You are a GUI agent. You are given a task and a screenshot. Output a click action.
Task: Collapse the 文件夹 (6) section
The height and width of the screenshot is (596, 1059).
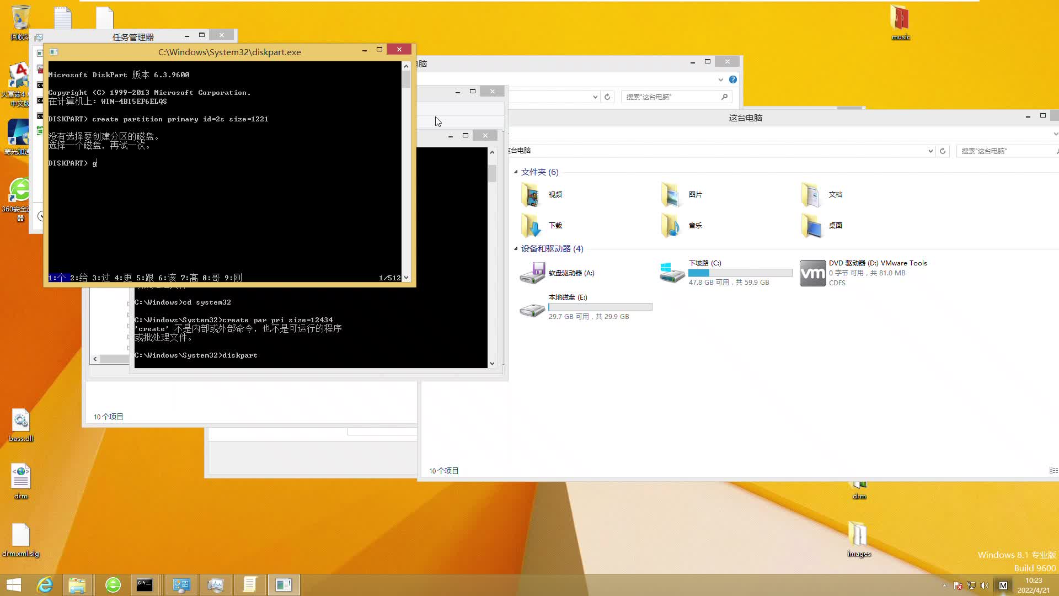click(516, 172)
